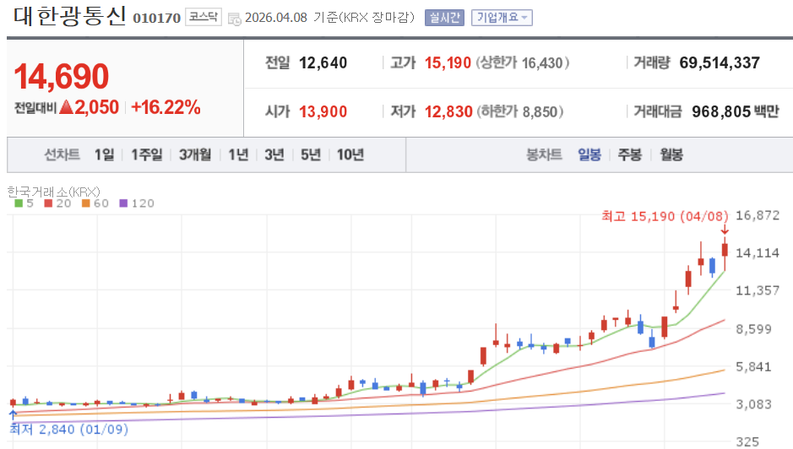Viewport: 793px width, 449px height.
Task: Select the 10년 line chart tab
Action: pos(350,154)
